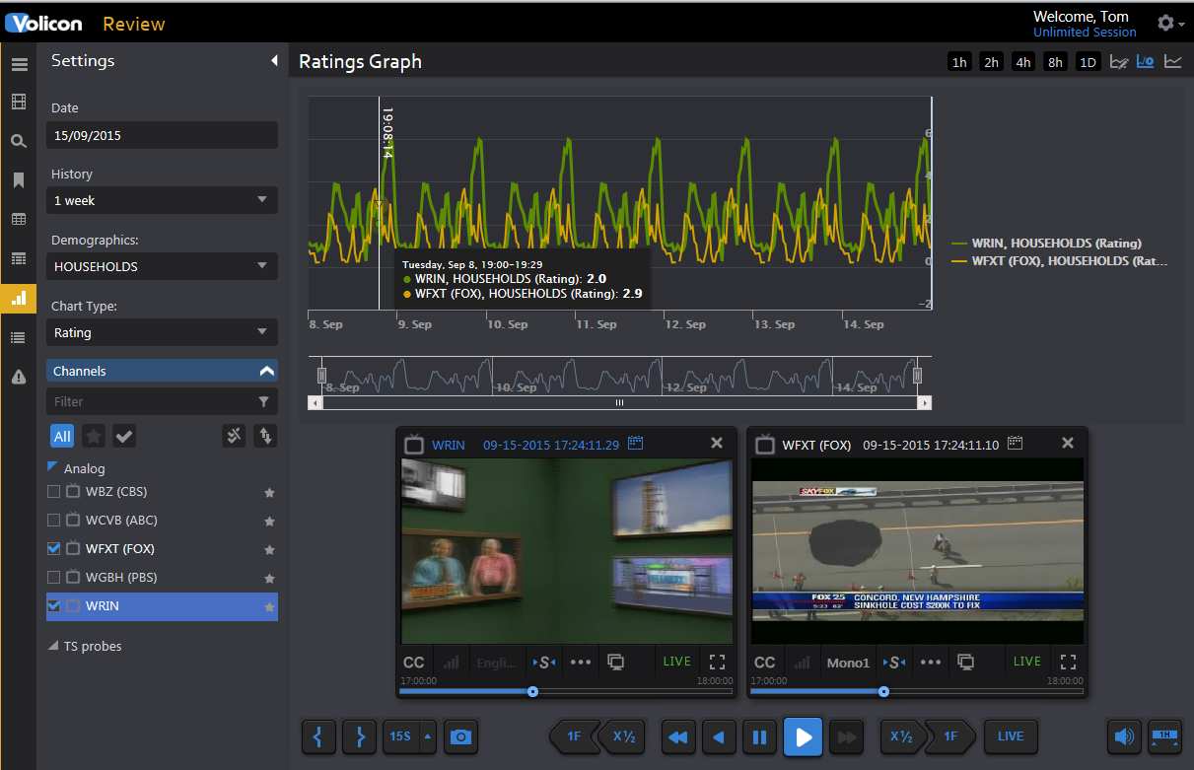The image size is (1194, 770).
Task: Open the History dropdown
Action: coord(162,200)
